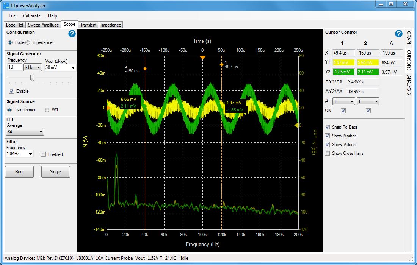The height and width of the screenshot is (265, 417).
Task: Switch to the Bode Plot tab
Action: (x=15, y=25)
